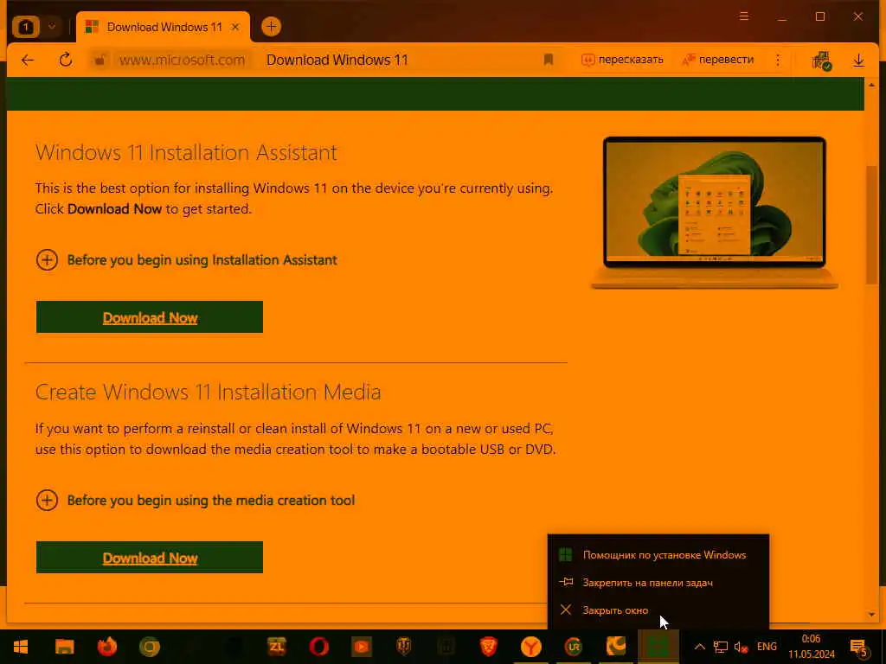Launch Opera from the taskbar
The width and height of the screenshot is (886, 664).
click(318, 647)
